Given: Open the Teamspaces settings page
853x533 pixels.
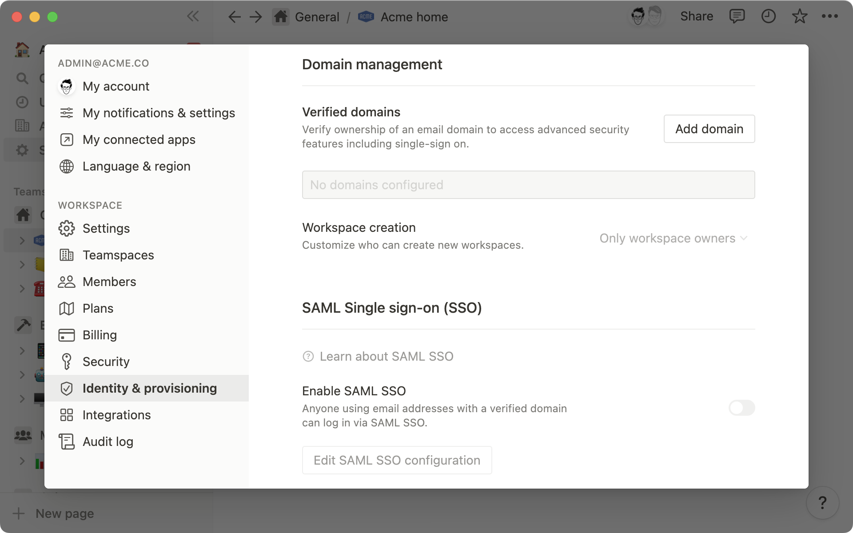Looking at the screenshot, I should tap(118, 255).
